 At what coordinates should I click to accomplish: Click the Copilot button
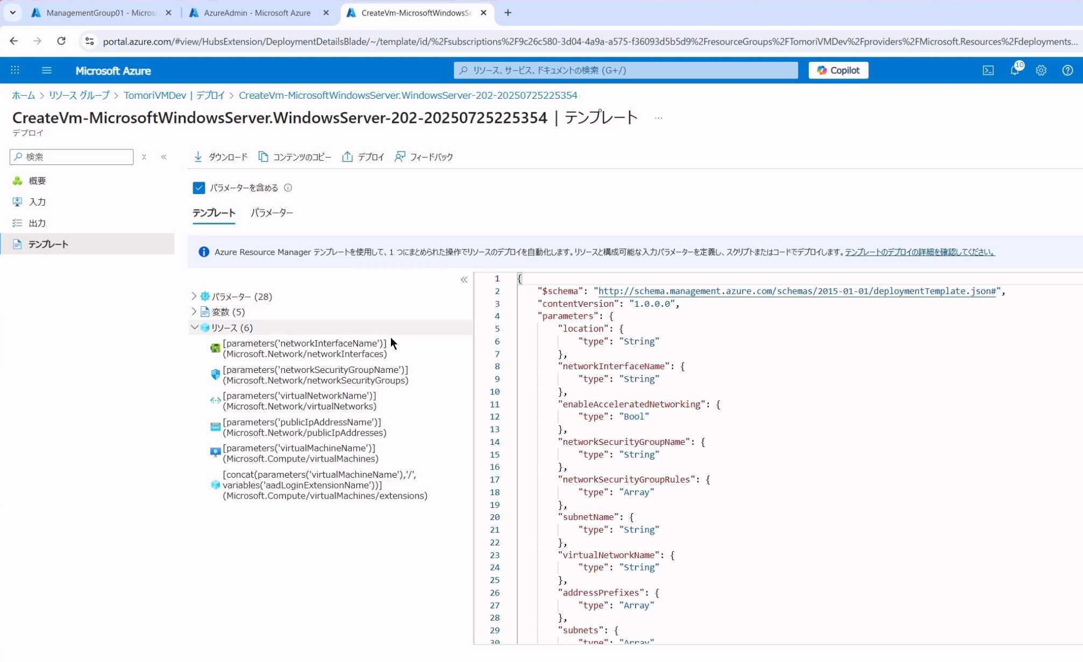838,70
